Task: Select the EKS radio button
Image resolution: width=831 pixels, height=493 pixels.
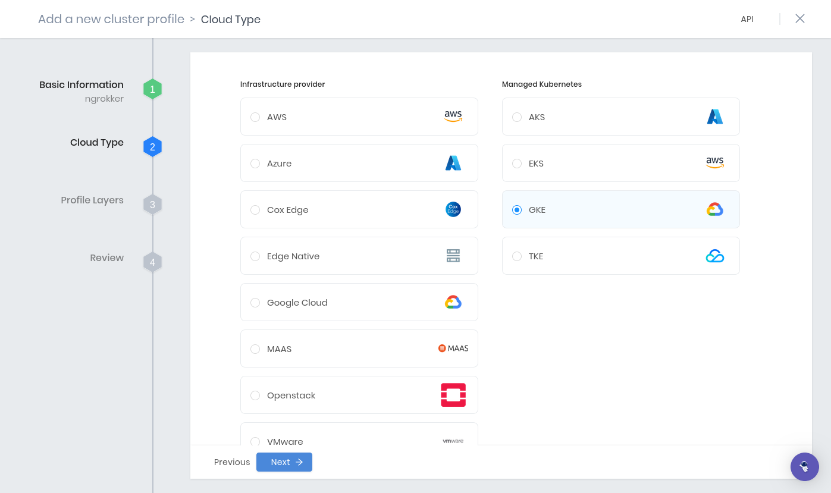Action: tap(517, 163)
